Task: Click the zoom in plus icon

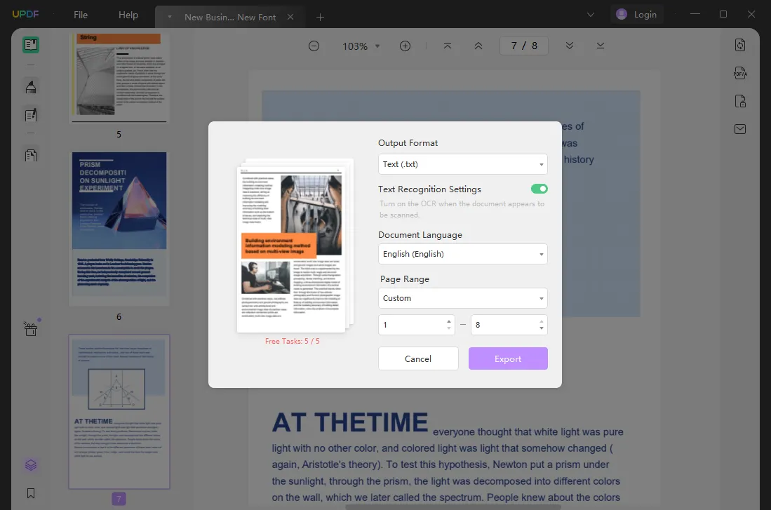Action: [405, 46]
